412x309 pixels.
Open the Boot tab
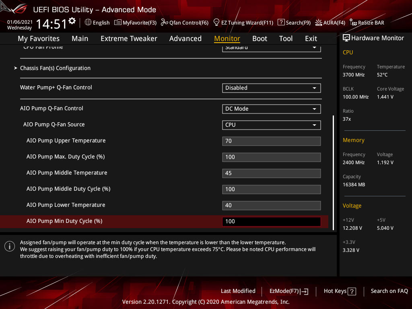pyautogui.click(x=260, y=39)
